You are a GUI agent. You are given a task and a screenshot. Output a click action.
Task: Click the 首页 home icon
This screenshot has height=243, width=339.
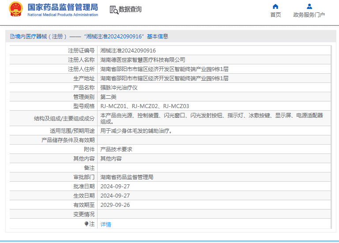click(275, 7)
